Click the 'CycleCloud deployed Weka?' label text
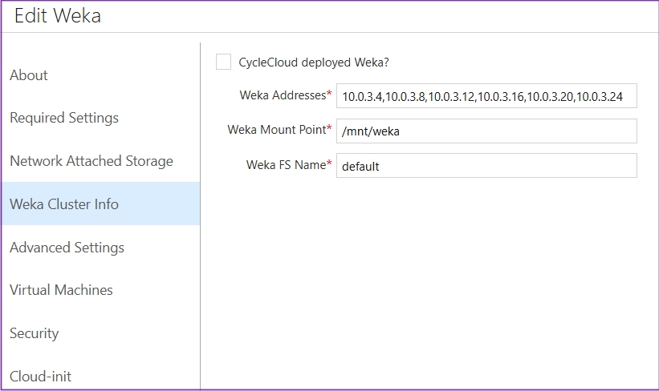The height and width of the screenshot is (391, 659). (x=314, y=62)
